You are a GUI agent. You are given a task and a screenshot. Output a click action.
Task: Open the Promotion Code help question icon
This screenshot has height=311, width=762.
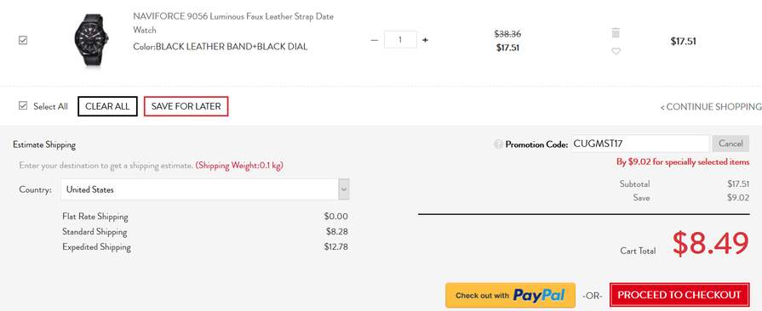click(x=498, y=144)
